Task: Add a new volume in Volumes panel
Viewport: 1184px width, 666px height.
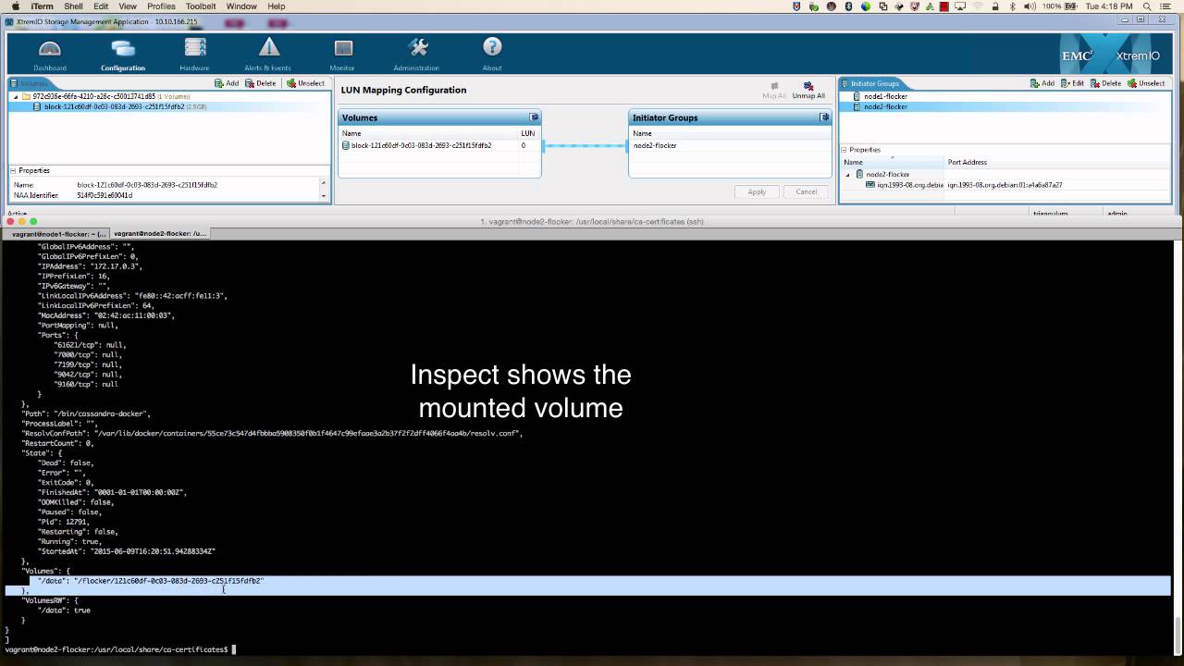Action: click(x=227, y=83)
